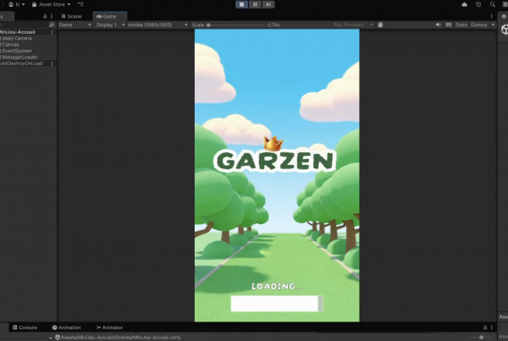508x341 pixels.
Task: Open the Animator tab
Action: coord(111,327)
